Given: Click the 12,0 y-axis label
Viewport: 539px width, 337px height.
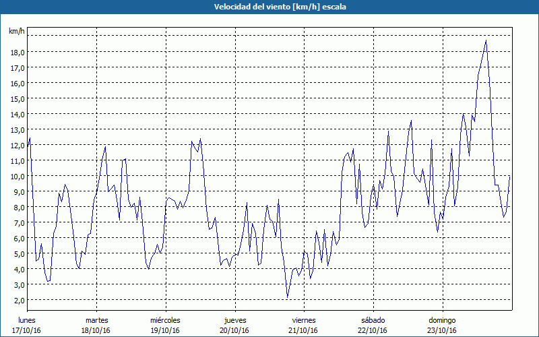Looking at the screenshot, I should click(17, 145).
